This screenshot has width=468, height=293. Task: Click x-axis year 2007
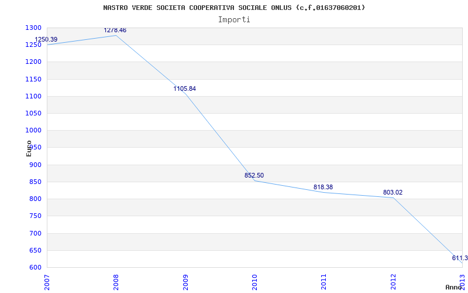(47, 282)
